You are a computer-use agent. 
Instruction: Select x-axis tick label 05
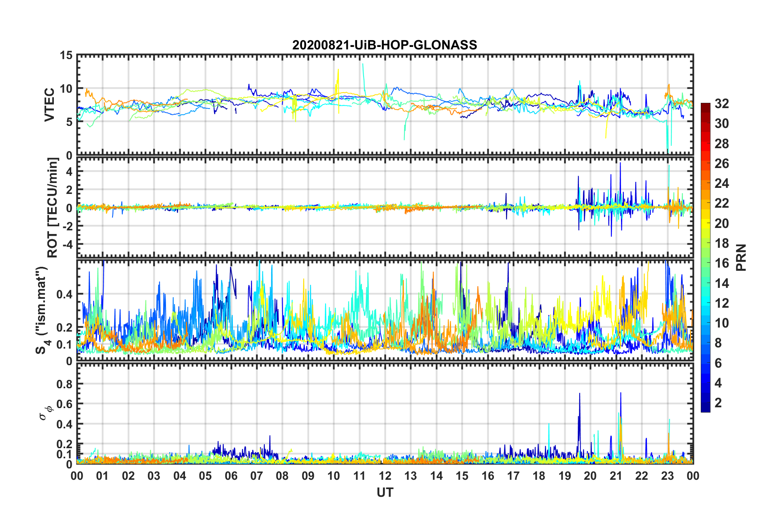click(205, 476)
